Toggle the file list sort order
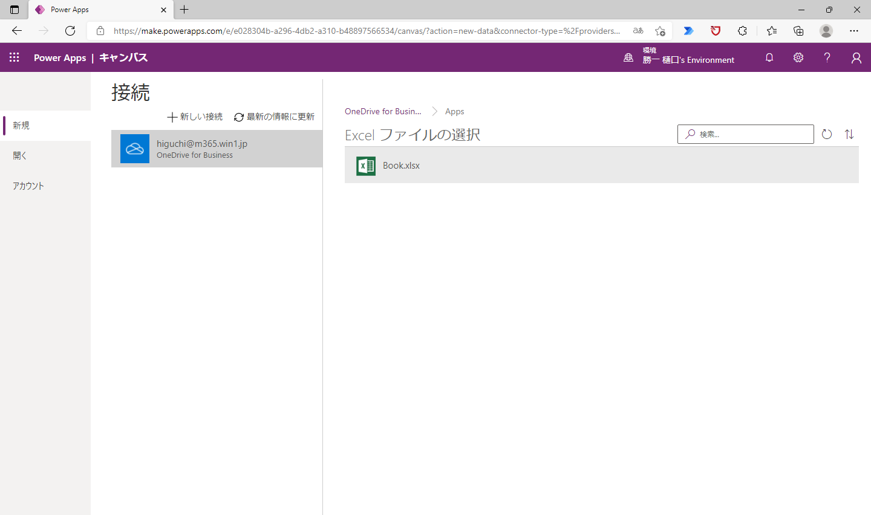The image size is (871, 515). [849, 134]
